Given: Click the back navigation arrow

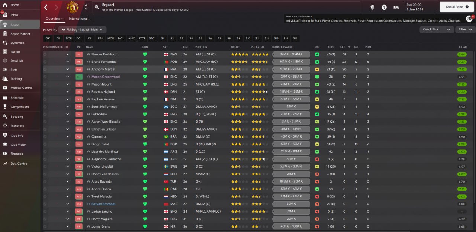Looking at the screenshot, I should tap(46, 7).
